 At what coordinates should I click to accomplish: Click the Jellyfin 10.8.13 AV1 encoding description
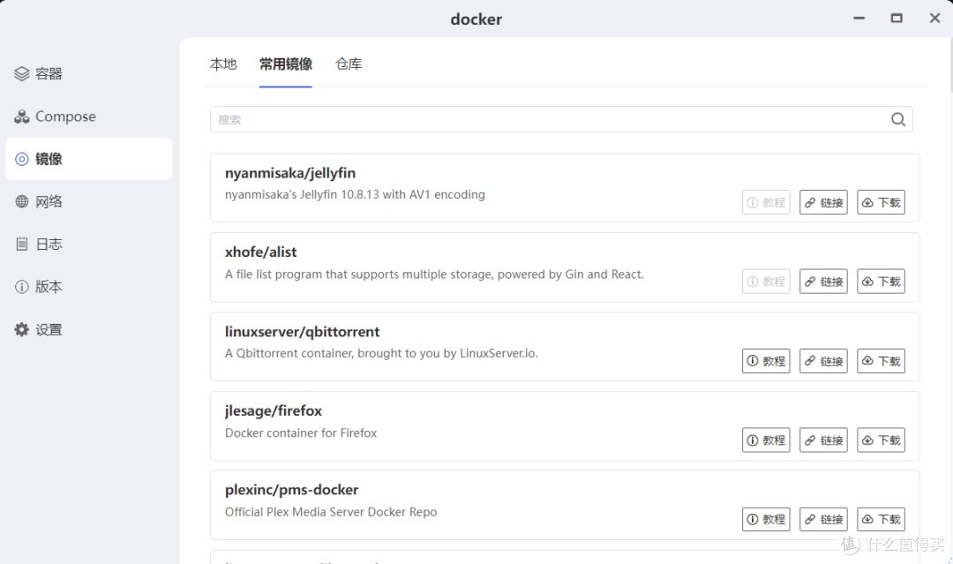click(x=355, y=194)
